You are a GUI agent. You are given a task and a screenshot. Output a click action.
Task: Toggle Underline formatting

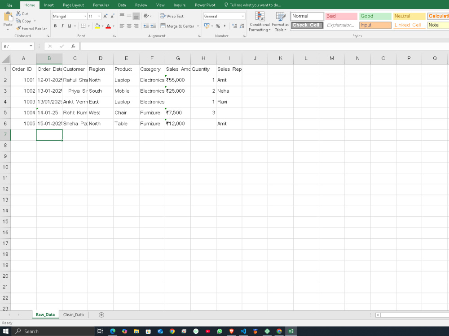pos(69,26)
